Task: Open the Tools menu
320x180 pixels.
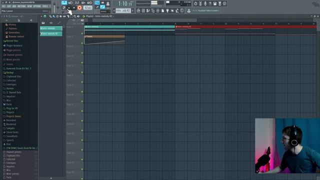Action: click(x=45, y=6)
